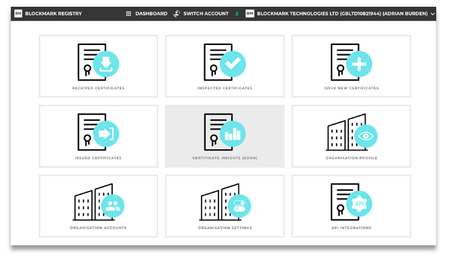Click the Blockmark Registry title
This screenshot has height=258, width=453.
pos(54,13)
